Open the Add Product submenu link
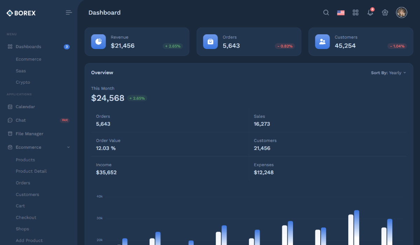This screenshot has width=420, height=245. 29,240
